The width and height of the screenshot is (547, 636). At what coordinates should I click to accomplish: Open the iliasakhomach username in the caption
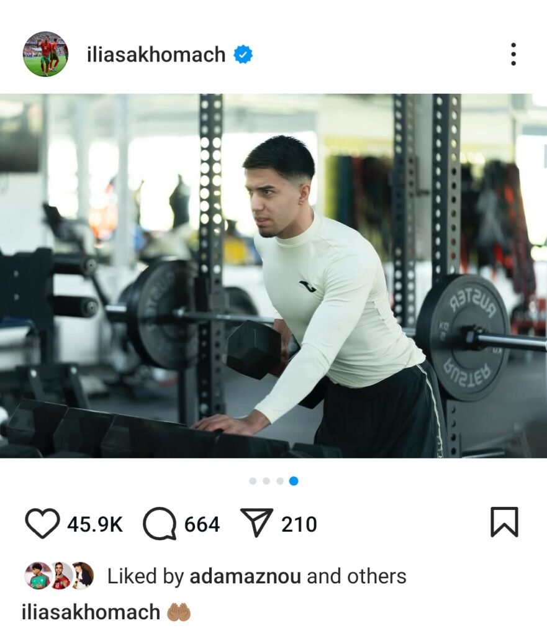pos(91,612)
